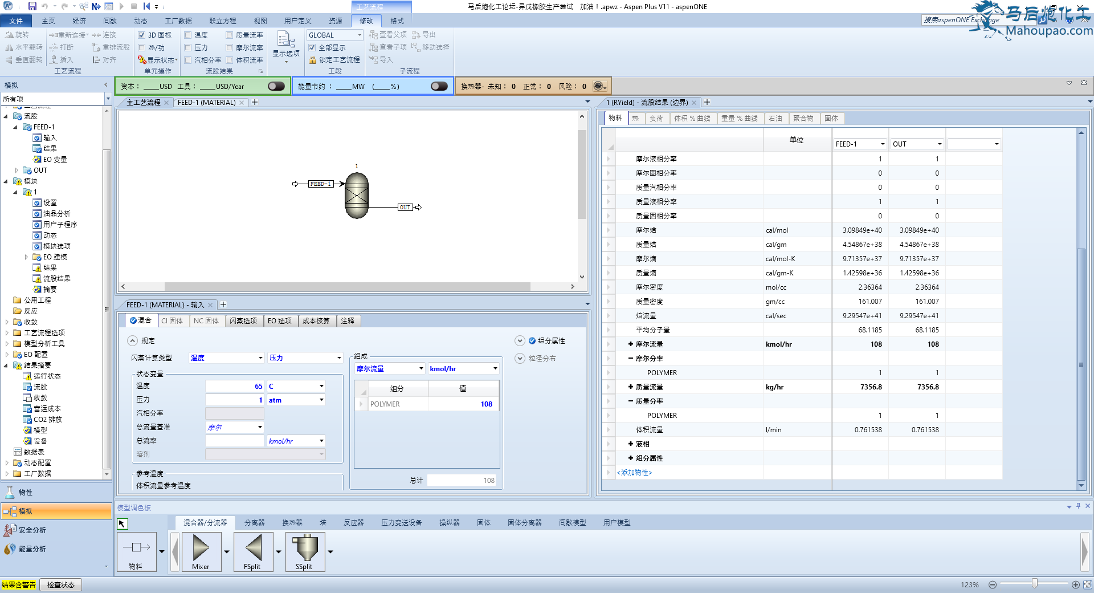Check the 温度 stream result checkbox
The height and width of the screenshot is (593, 1094).
[188, 35]
